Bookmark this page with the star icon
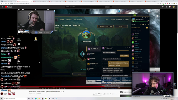Image resolution: width=178 pixels, height=100 pixels. 160,4
